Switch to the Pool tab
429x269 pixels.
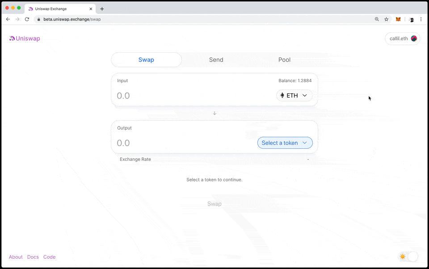tap(284, 60)
